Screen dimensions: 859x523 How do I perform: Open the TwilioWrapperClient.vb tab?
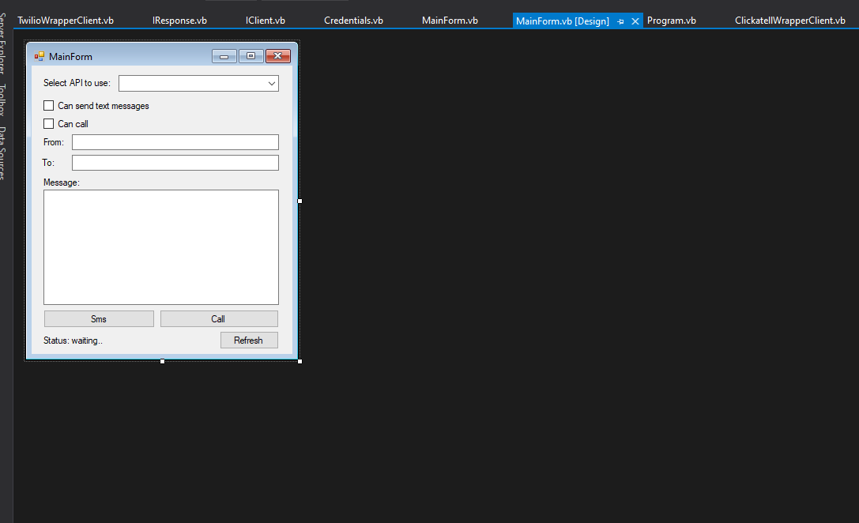[x=66, y=21]
